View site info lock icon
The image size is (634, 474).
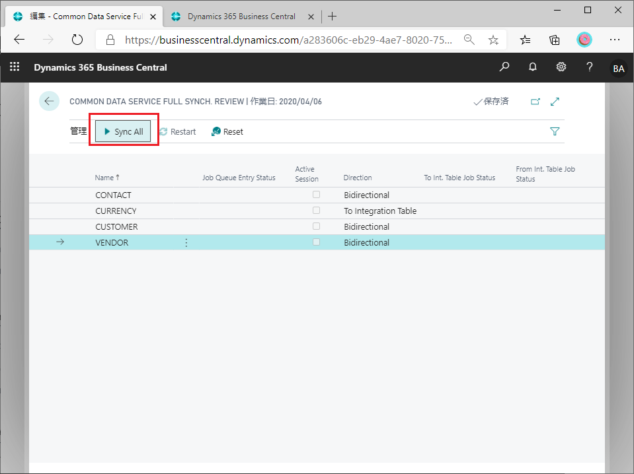[x=110, y=40]
